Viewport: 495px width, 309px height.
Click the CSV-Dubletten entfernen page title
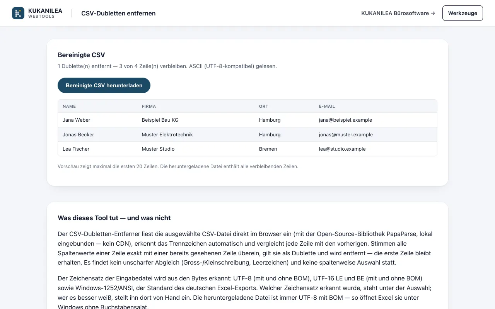pos(118,13)
